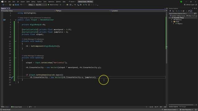Collapse the Player class code region

15,20
